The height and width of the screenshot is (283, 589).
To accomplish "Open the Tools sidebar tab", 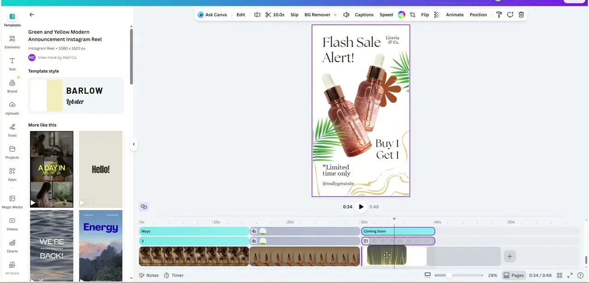I will tap(12, 130).
